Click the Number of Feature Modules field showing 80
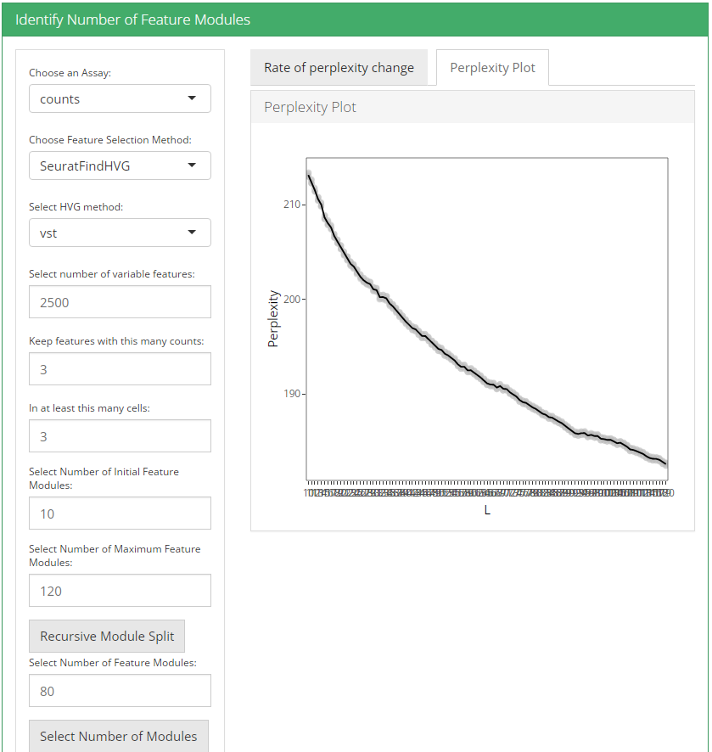 [120, 691]
